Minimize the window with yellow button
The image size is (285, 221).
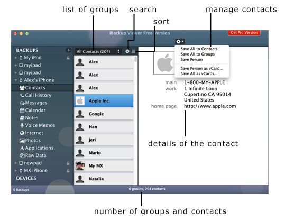tap(21, 33)
